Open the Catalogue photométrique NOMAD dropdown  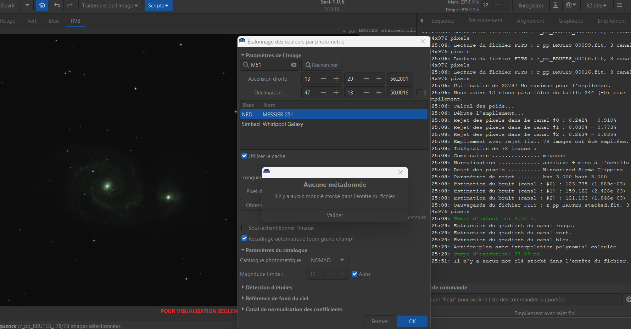[328, 260]
